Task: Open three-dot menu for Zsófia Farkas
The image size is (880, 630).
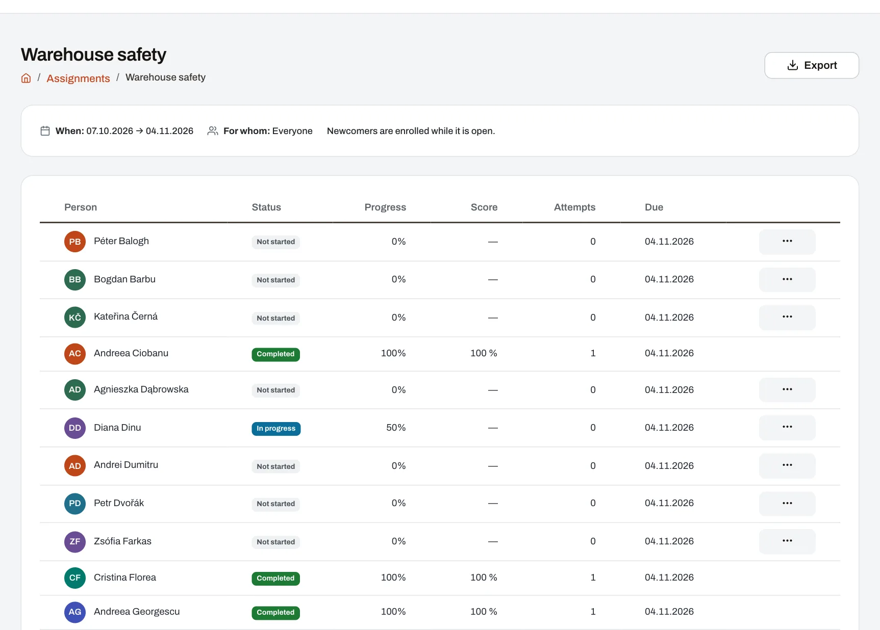Action: (x=787, y=541)
